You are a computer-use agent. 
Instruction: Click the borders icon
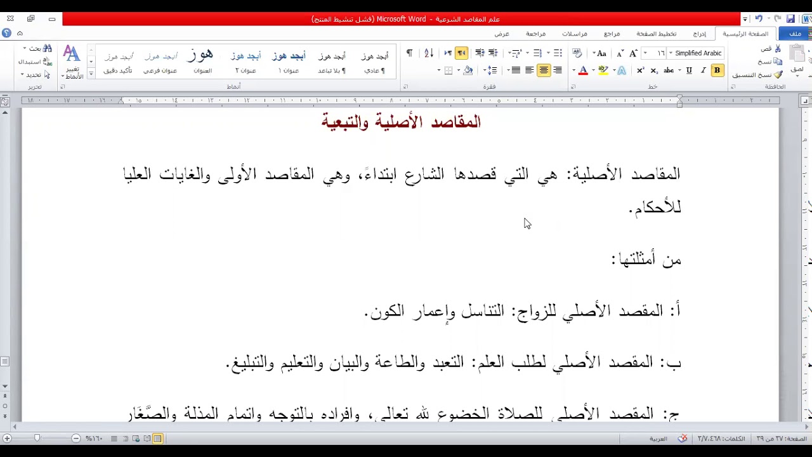click(x=449, y=70)
